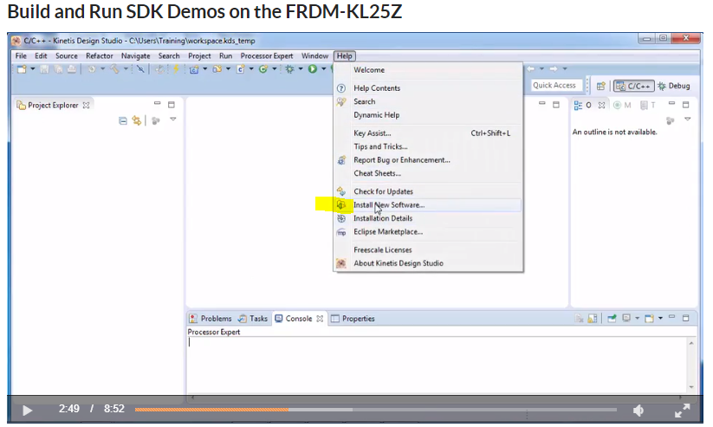Switch to the Problems tab
The width and height of the screenshot is (713, 427).
[211, 319]
